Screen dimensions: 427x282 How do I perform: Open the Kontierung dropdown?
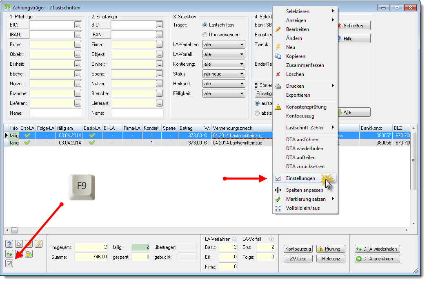tap(224, 64)
